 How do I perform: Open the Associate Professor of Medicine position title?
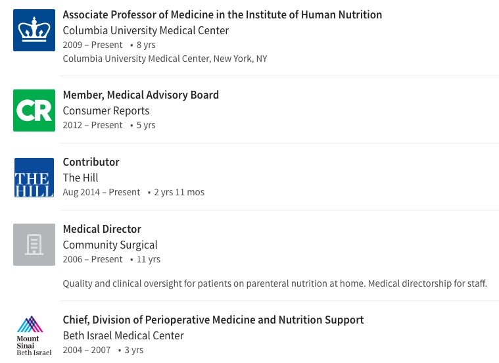222,14
